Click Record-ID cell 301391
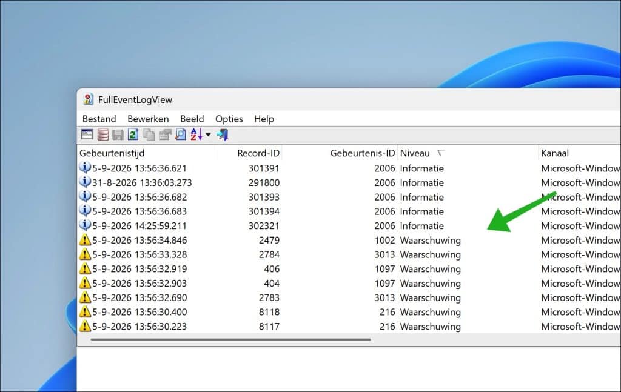The height and width of the screenshot is (392, 621). click(x=264, y=168)
